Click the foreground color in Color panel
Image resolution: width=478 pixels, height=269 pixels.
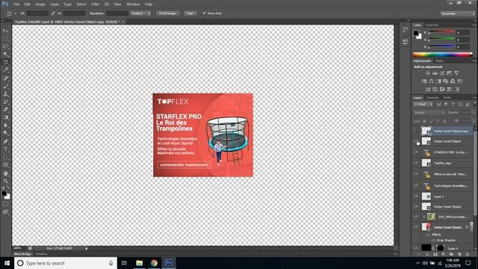click(416, 33)
